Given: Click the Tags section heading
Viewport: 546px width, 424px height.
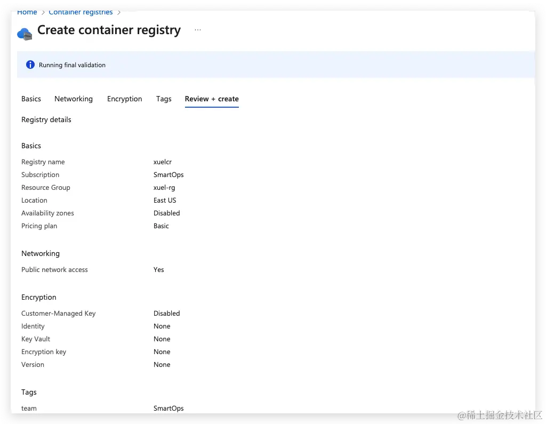Looking at the screenshot, I should click(29, 392).
